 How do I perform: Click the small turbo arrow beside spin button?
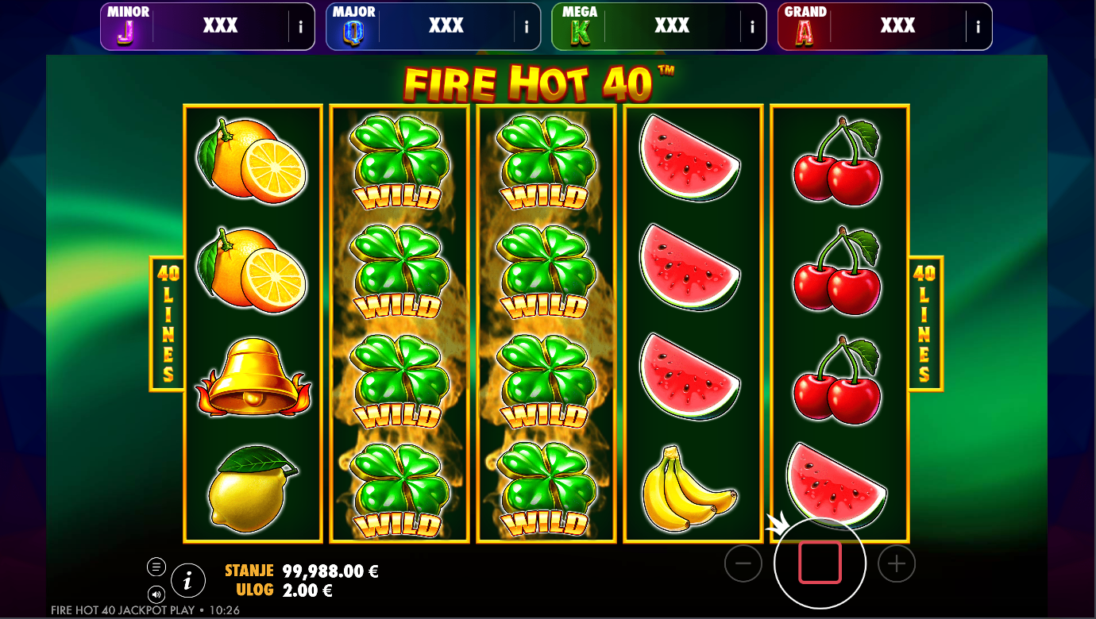tap(777, 524)
